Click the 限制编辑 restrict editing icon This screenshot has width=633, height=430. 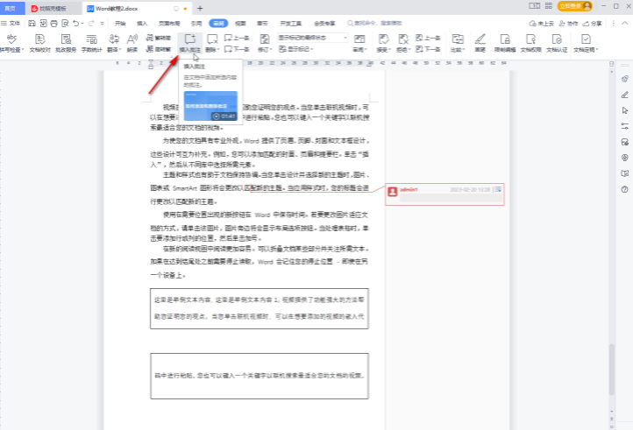[x=506, y=39]
